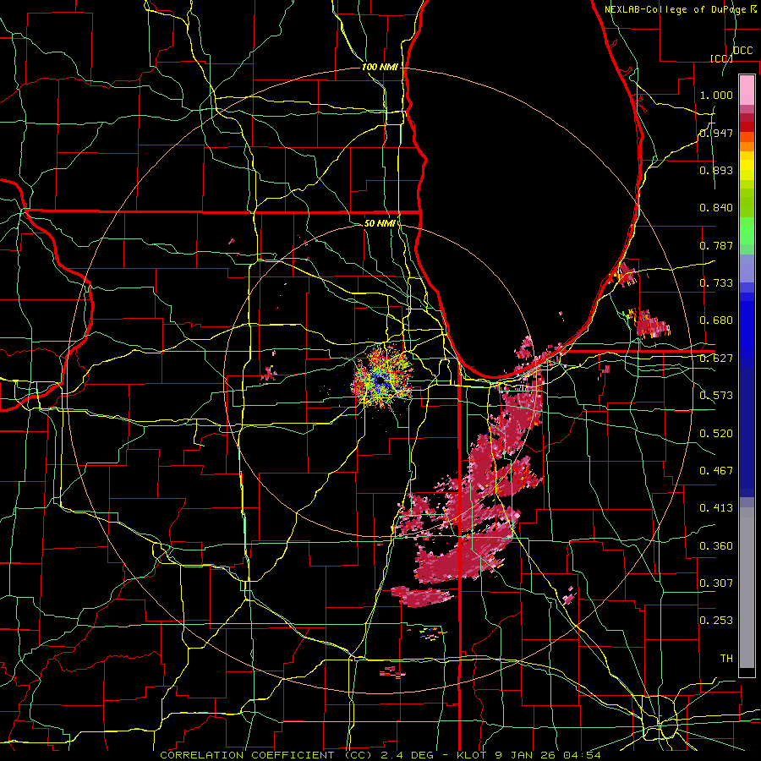Select the 0.787 scale value

[716, 245]
